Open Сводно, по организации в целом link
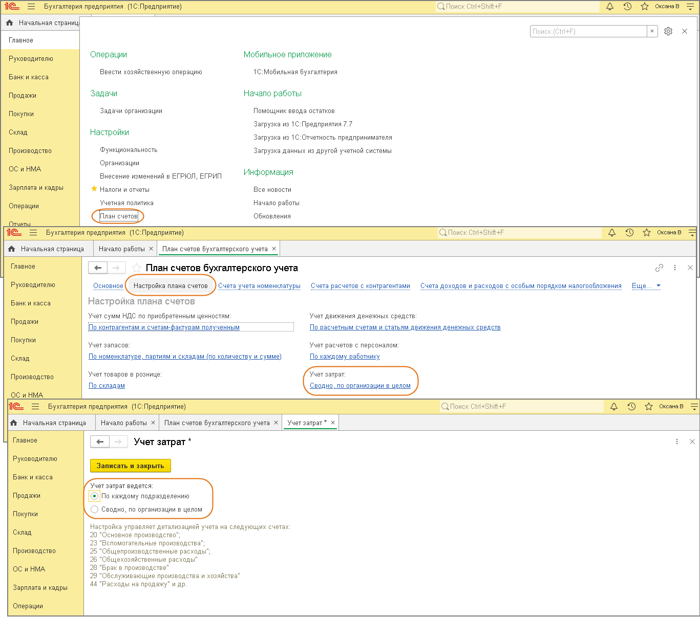The height and width of the screenshot is (617, 700). 360,386
